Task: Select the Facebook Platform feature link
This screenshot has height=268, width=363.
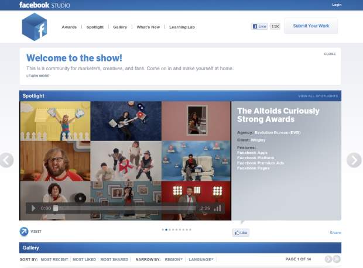Action: [x=256, y=158]
